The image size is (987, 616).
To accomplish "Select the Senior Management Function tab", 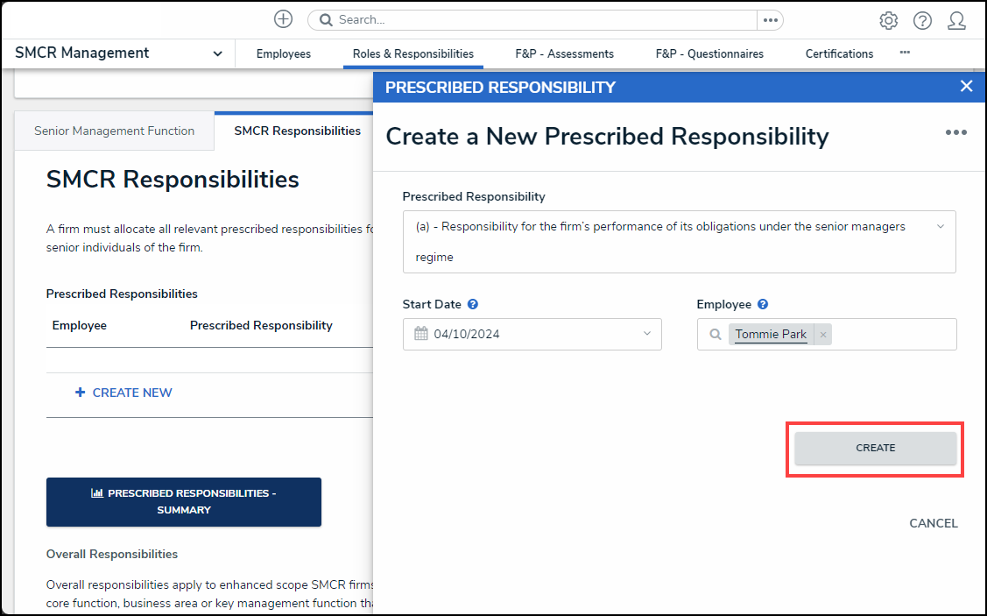I will point(114,131).
